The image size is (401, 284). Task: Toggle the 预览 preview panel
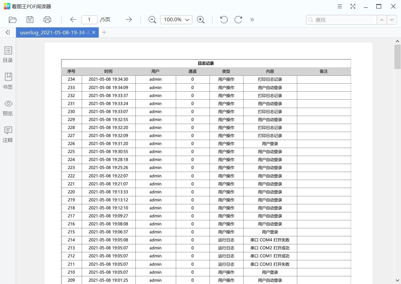pyautogui.click(x=8, y=108)
